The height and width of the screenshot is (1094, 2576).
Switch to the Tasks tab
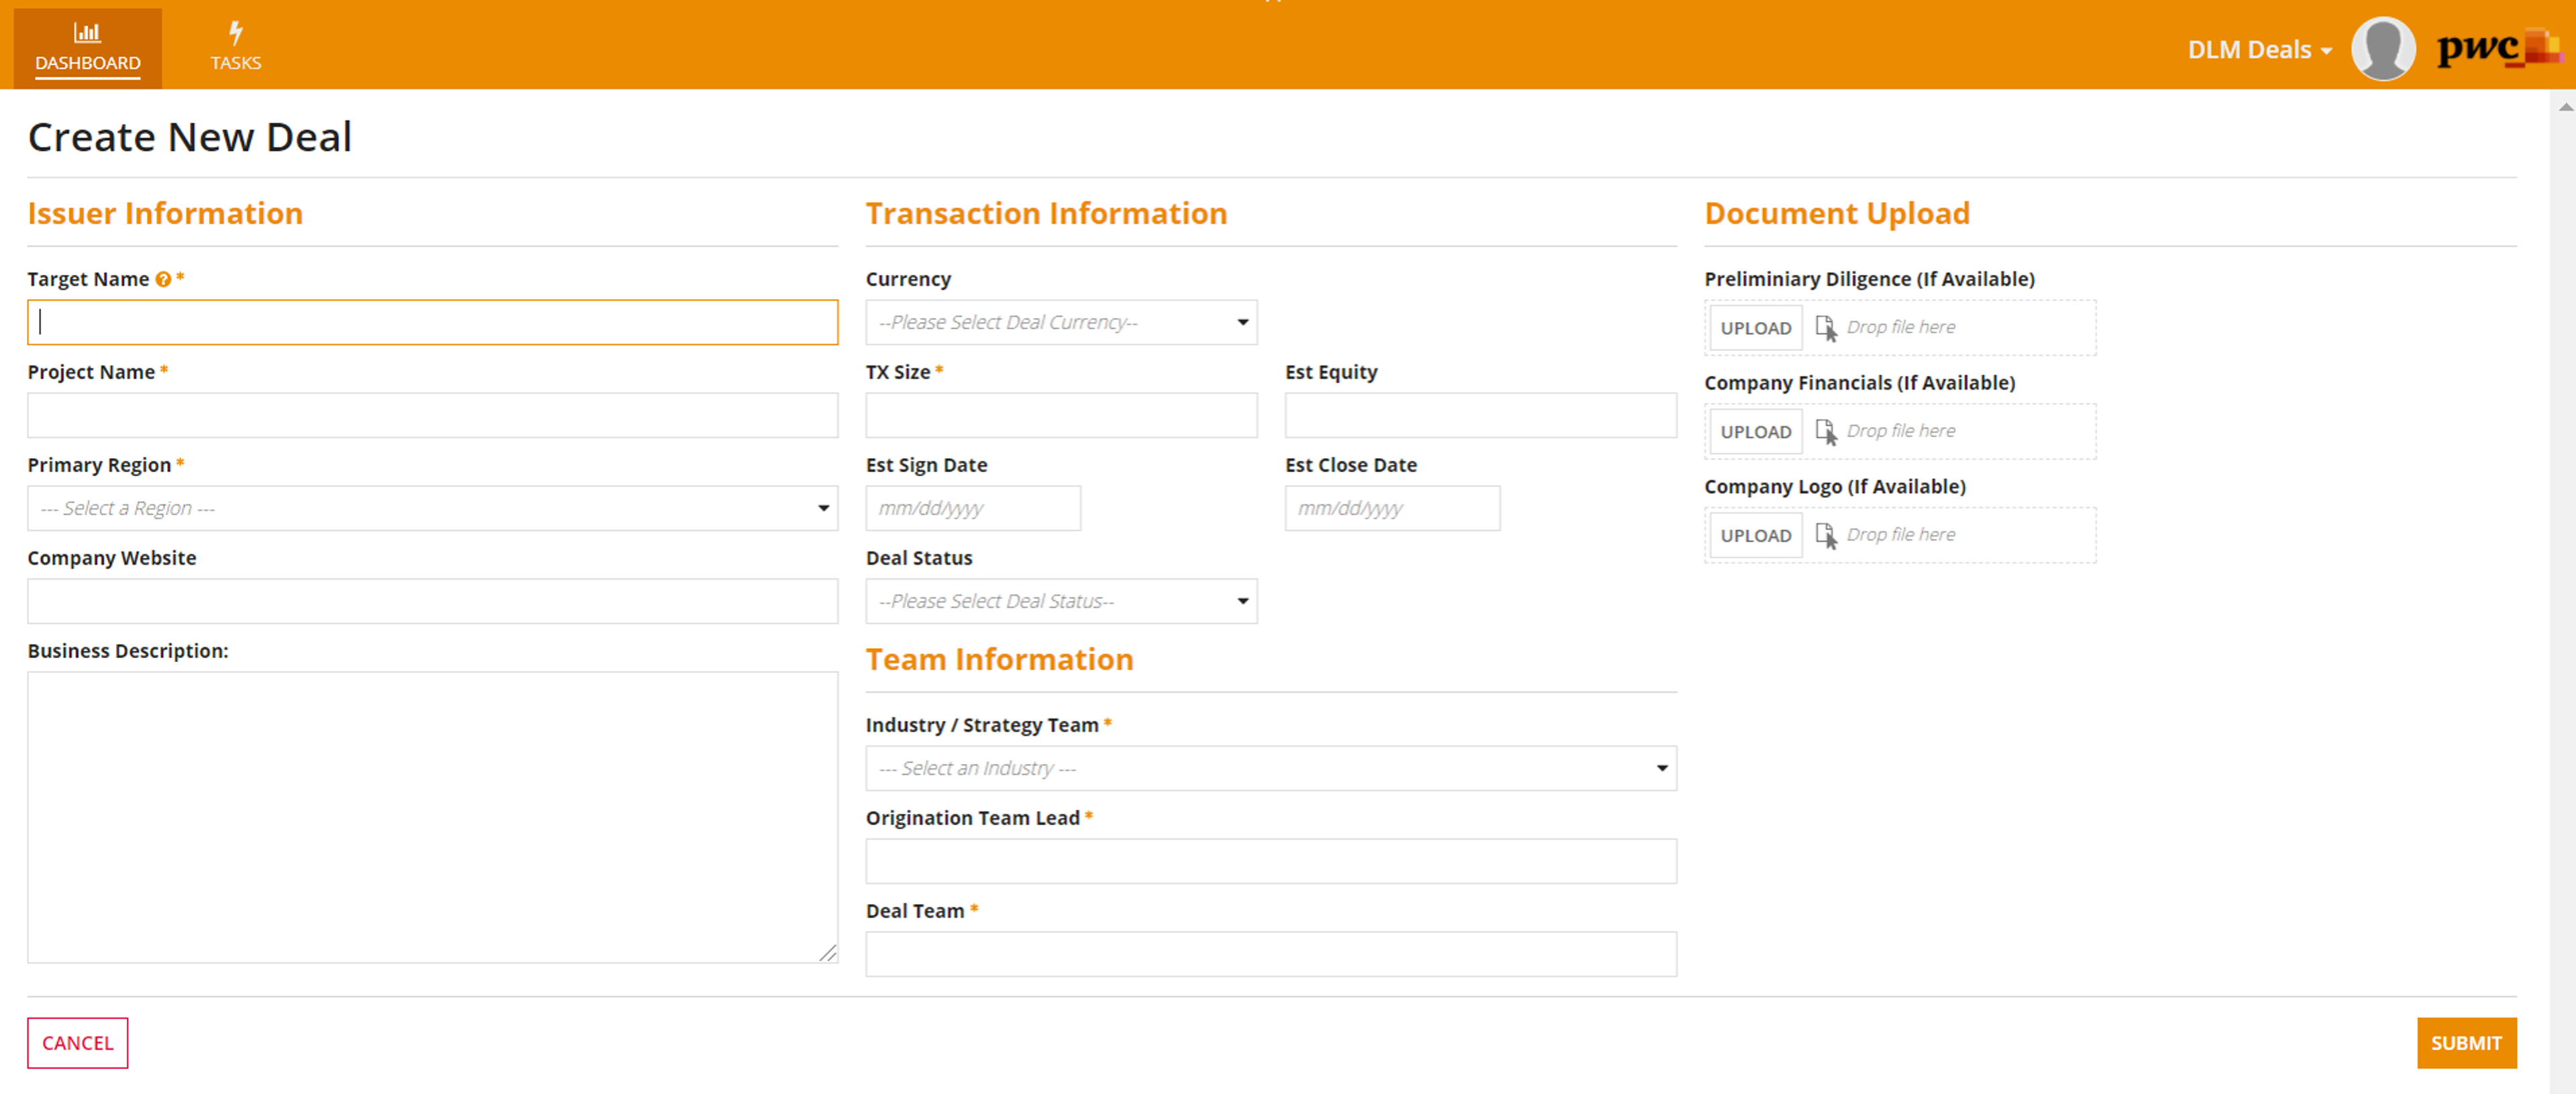[x=236, y=48]
